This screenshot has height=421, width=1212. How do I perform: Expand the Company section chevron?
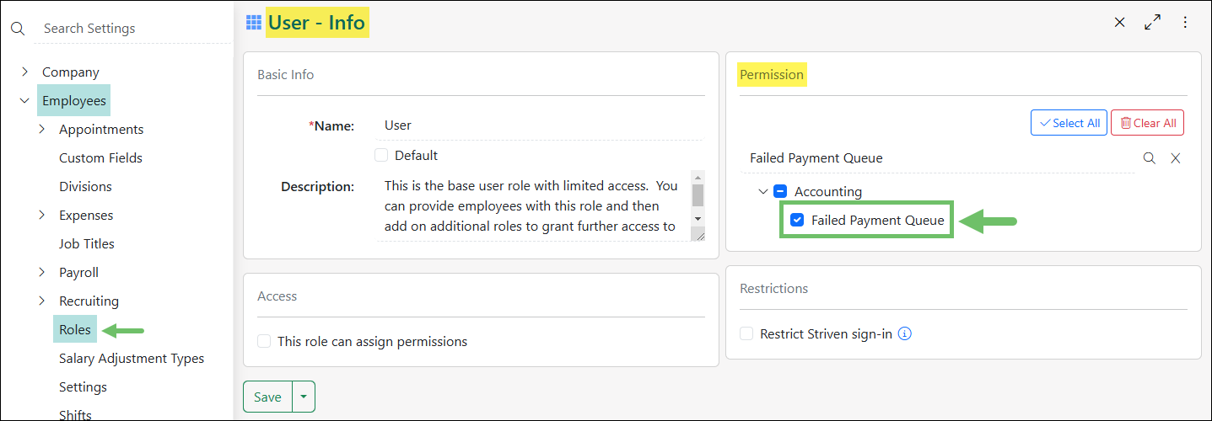pos(24,72)
